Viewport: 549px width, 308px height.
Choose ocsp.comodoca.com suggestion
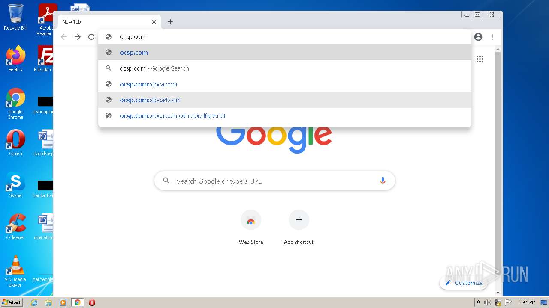pyautogui.click(x=285, y=84)
